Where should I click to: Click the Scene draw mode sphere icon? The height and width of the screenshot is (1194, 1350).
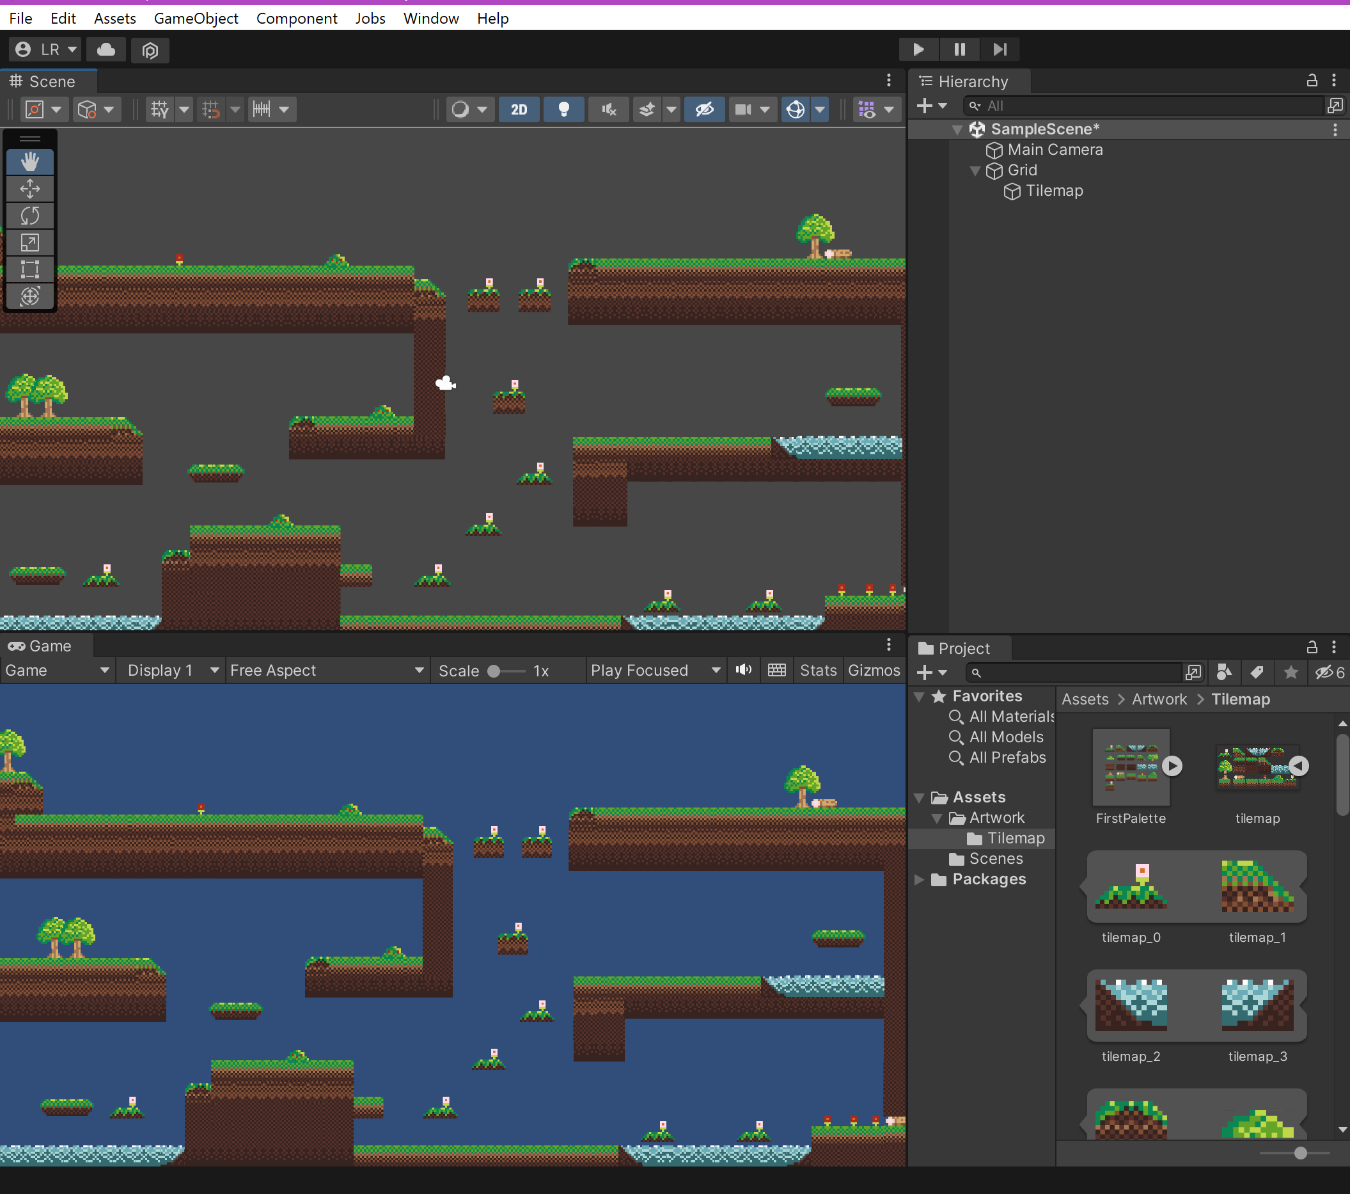pyautogui.click(x=460, y=109)
